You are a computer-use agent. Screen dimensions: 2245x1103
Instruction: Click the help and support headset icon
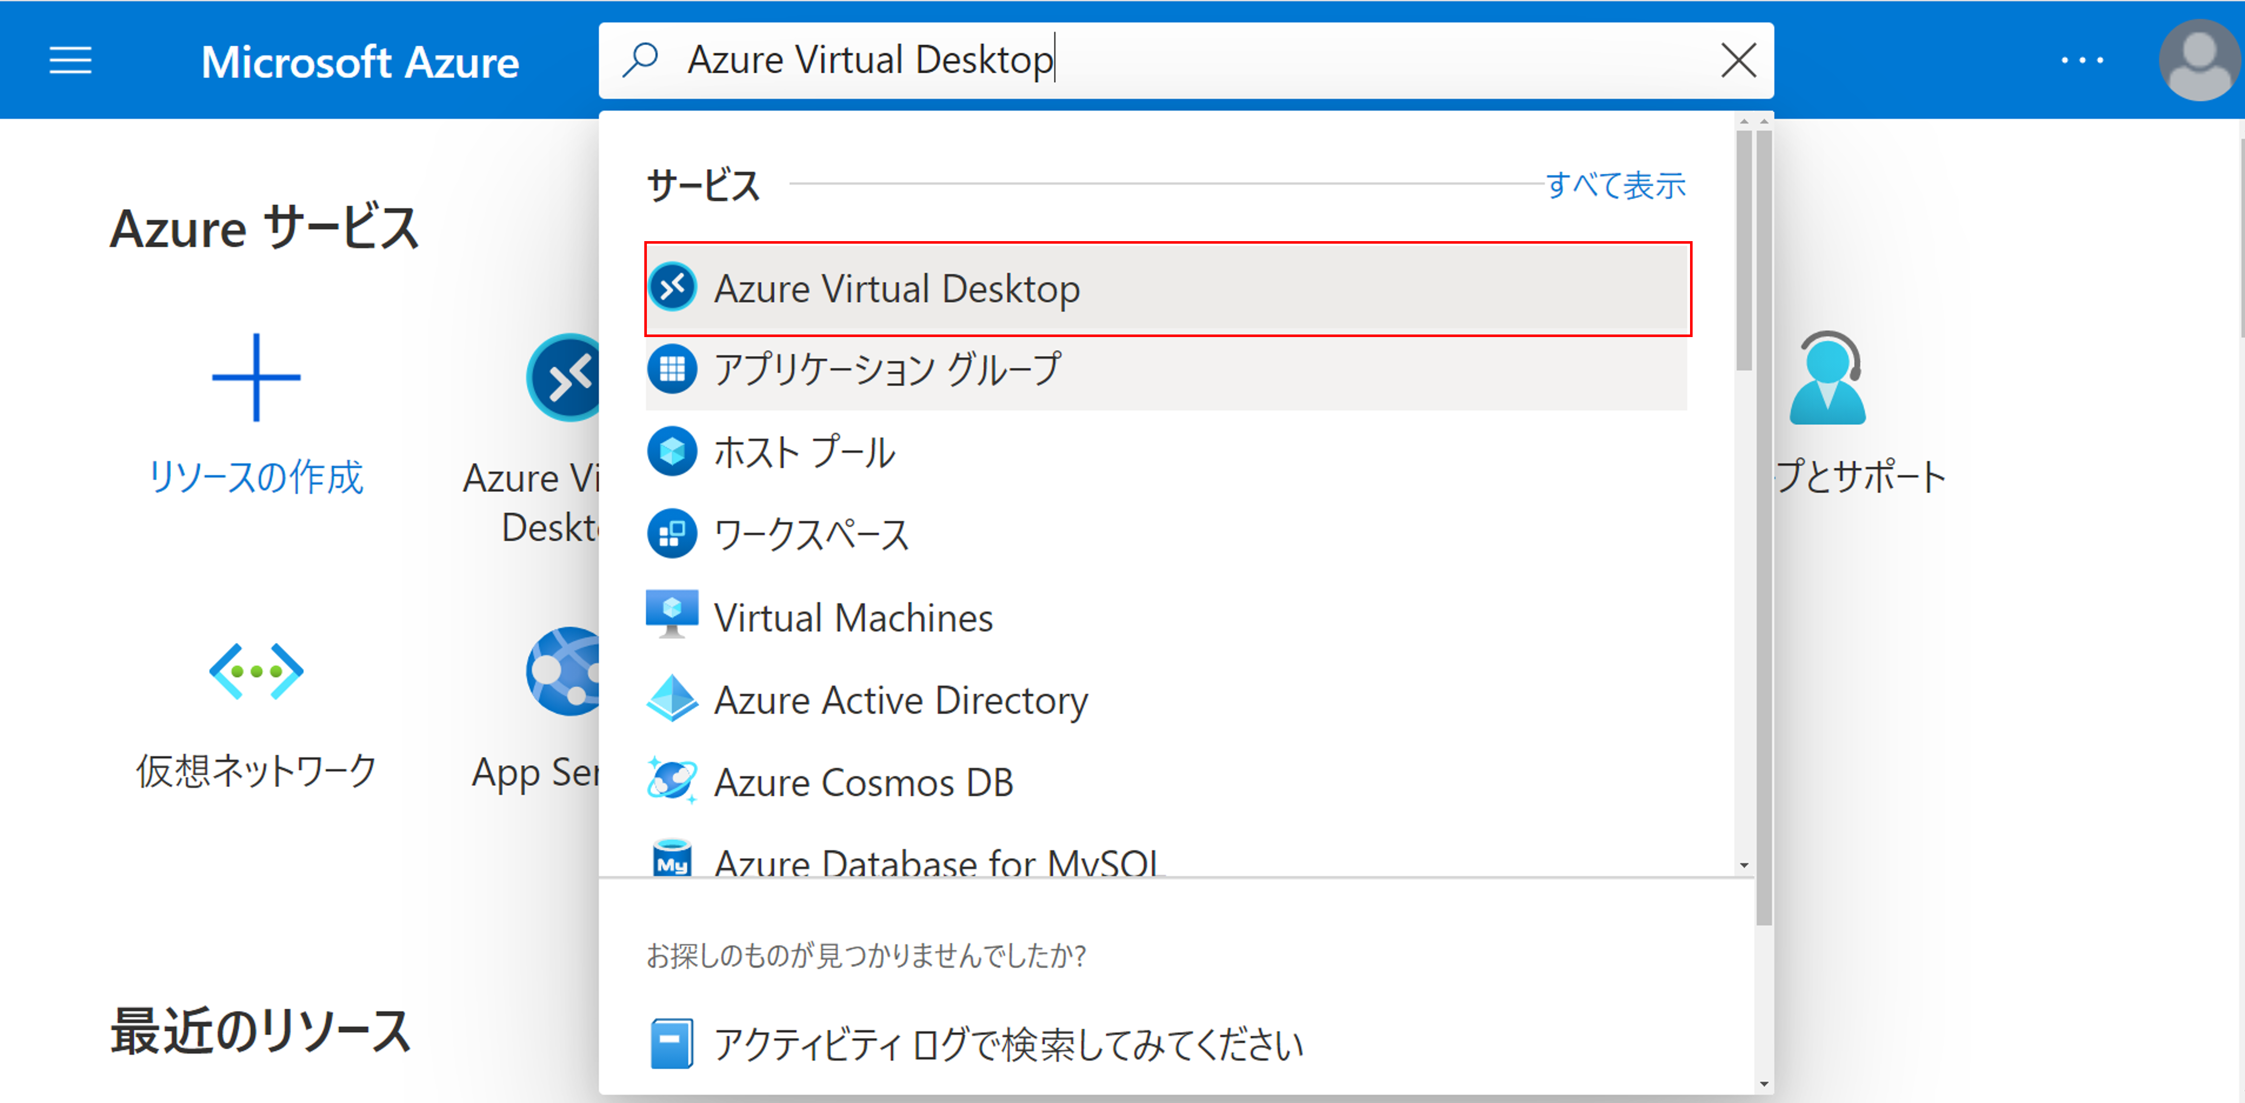tap(1828, 377)
